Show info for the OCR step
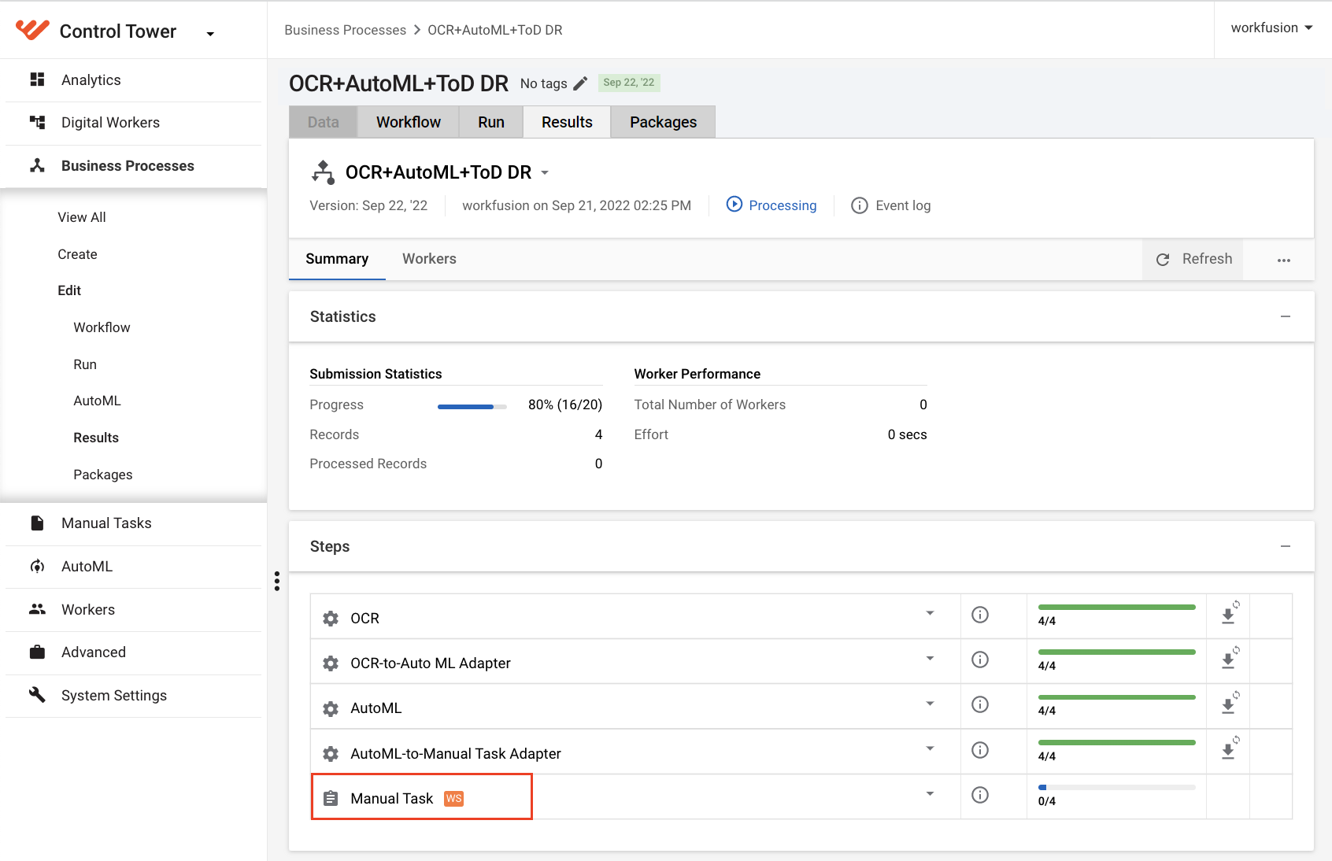This screenshot has height=861, width=1332. (980, 615)
